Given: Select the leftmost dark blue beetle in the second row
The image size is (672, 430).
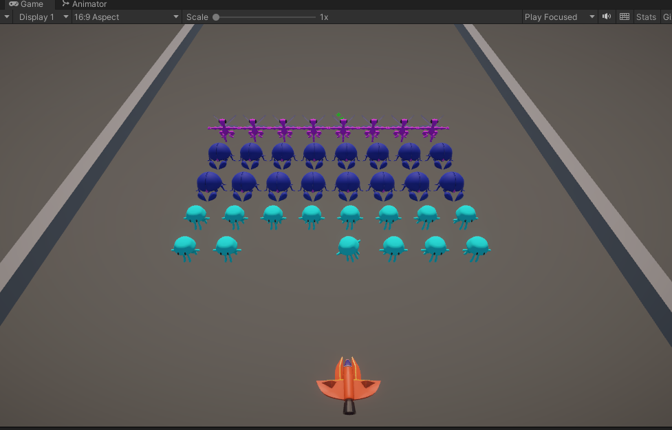Looking at the screenshot, I should [220, 155].
